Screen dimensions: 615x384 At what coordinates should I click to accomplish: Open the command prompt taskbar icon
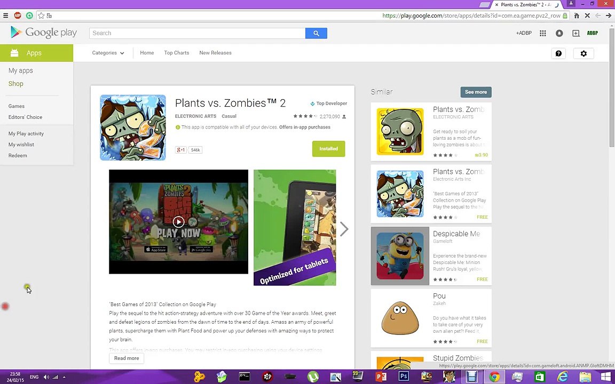pyautogui.click(x=245, y=377)
